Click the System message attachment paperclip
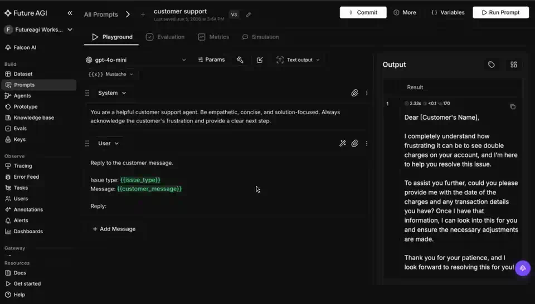The width and height of the screenshot is (535, 304). 354,92
